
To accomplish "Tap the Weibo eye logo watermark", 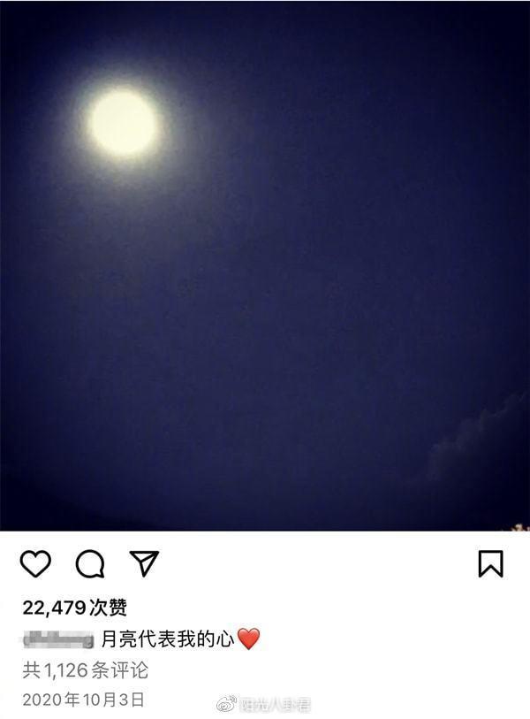I will pos(226,703).
